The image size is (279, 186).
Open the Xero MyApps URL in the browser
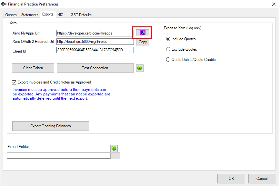click(x=143, y=33)
